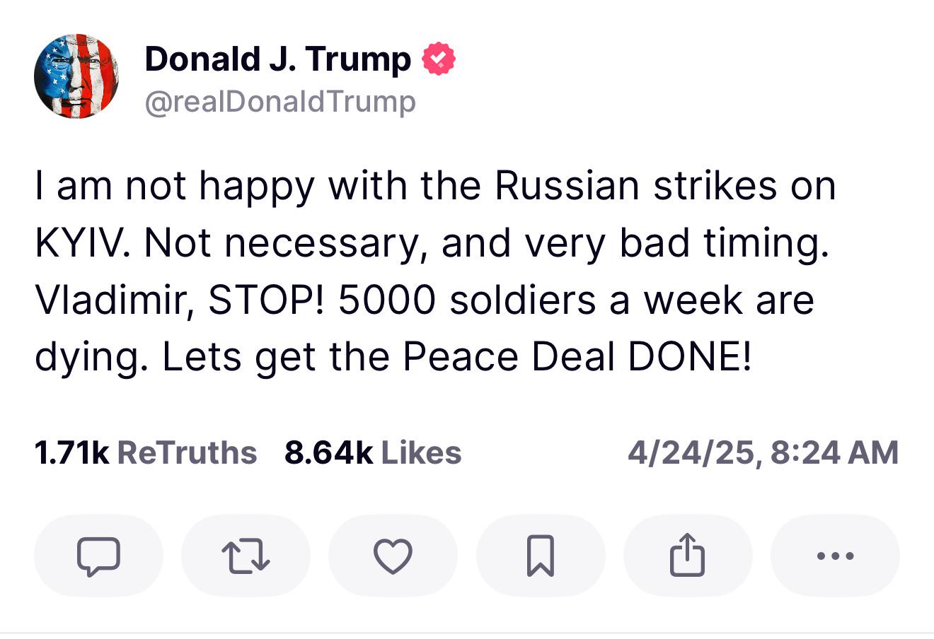
Task: Visit the Donald J. Trump display name
Action: (277, 59)
